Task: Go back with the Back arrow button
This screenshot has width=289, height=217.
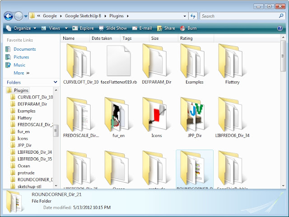Action: [x=8, y=16]
